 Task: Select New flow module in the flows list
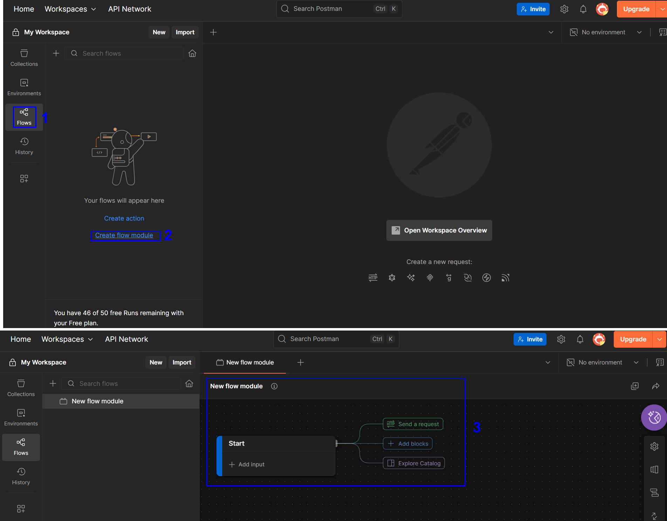97,401
